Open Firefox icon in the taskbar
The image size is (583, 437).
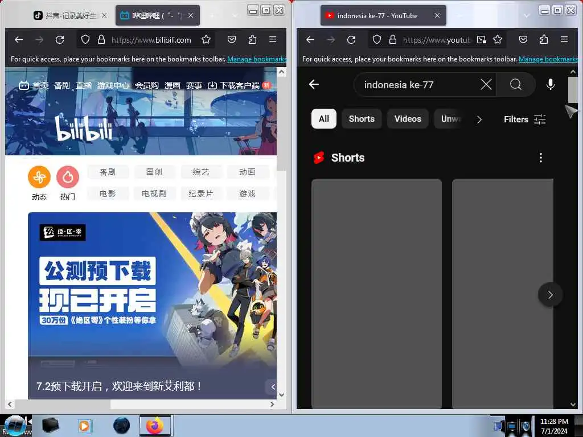(x=155, y=426)
